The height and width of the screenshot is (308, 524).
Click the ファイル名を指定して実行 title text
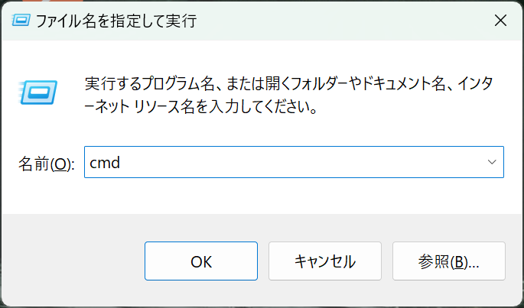[116, 21]
